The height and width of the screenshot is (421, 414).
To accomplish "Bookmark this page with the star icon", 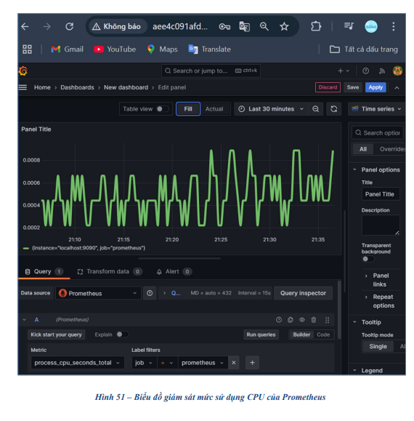I will [x=284, y=26].
